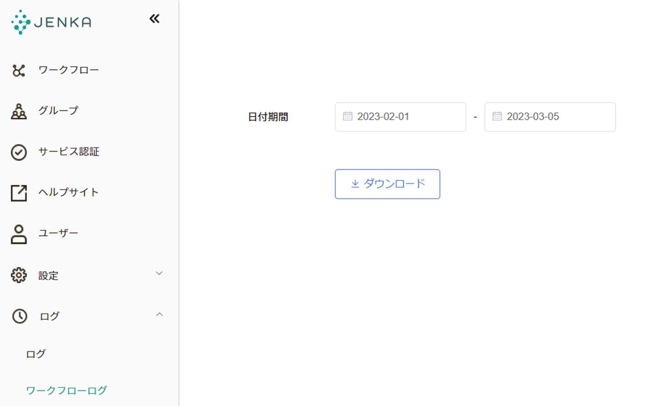Click the calendar icon in start date

coord(348,116)
